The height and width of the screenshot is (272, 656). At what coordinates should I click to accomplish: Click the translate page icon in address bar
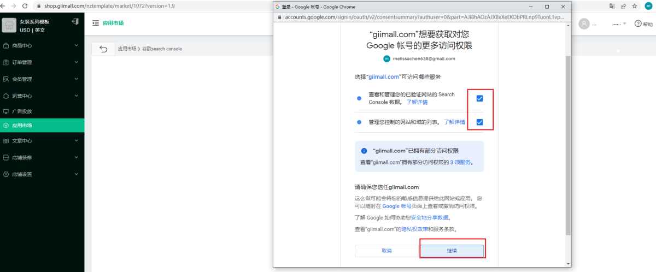[x=612, y=5]
